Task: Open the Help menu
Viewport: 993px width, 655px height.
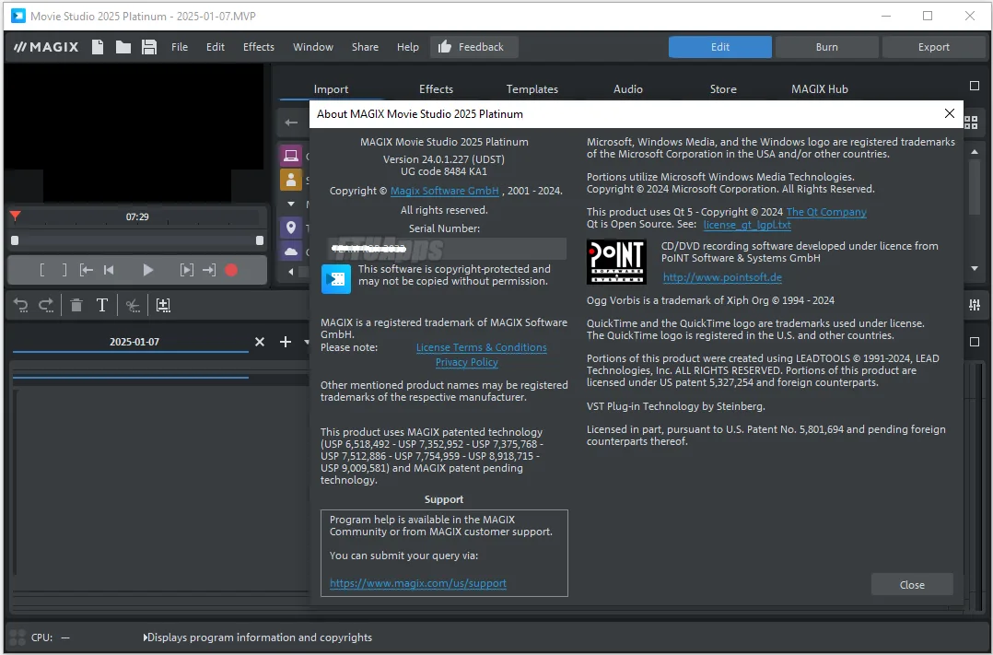Action: (x=408, y=47)
